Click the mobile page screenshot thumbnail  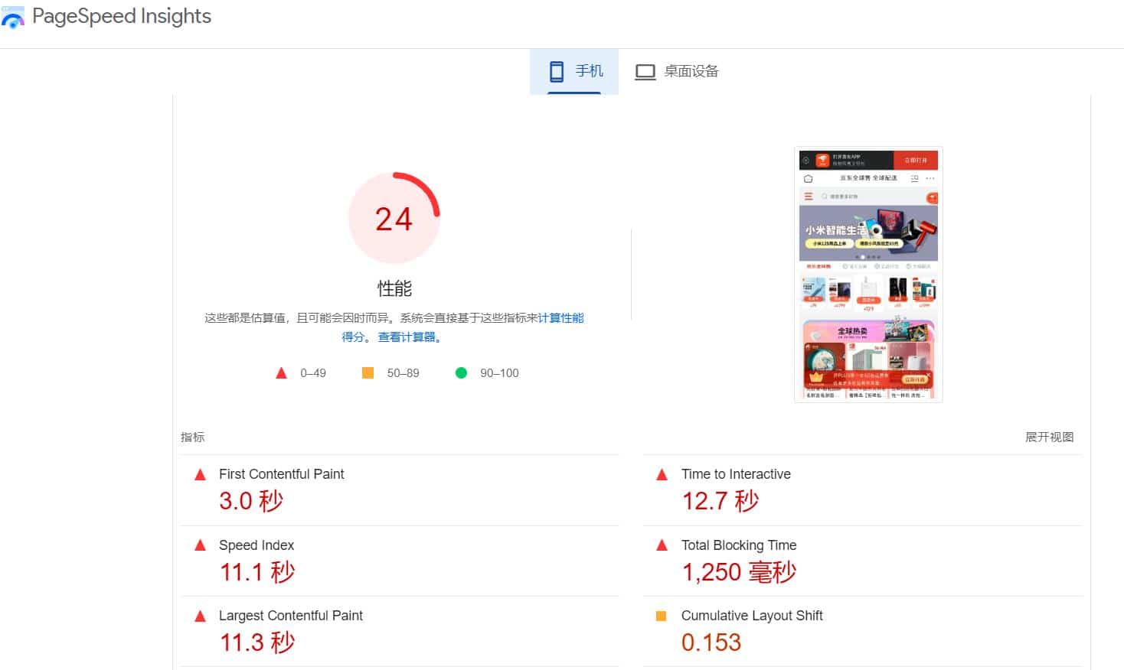click(868, 275)
